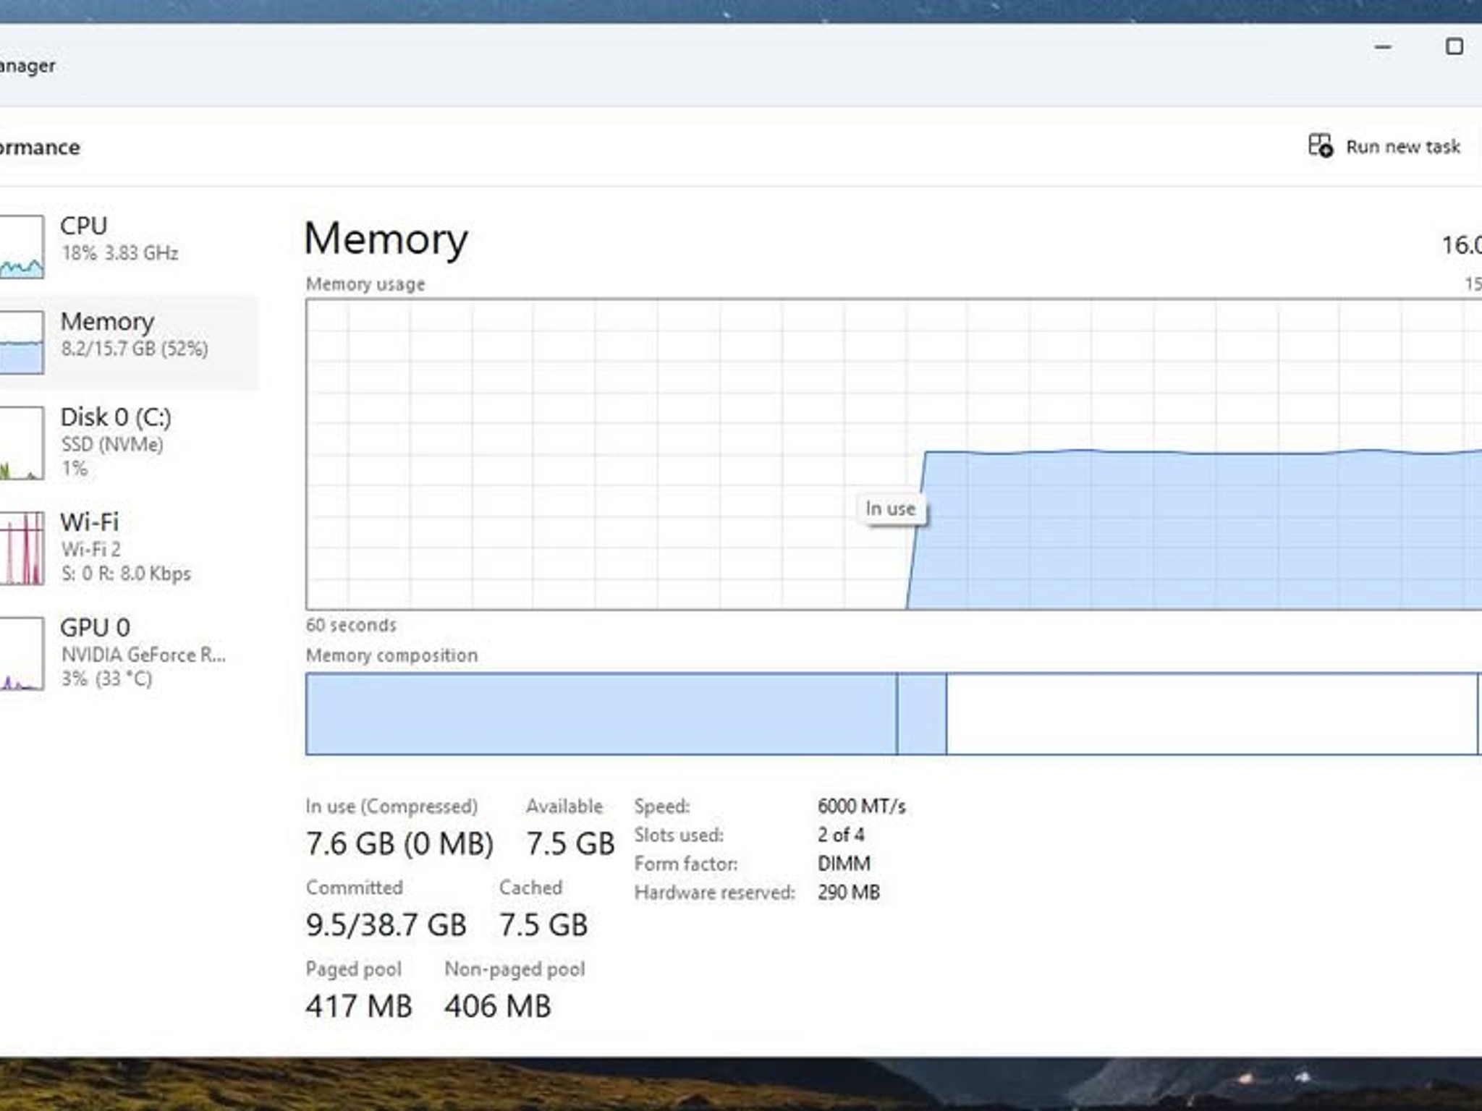
Task: Click the Hardware reserved 290 MB value
Action: click(x=849, y=893)
